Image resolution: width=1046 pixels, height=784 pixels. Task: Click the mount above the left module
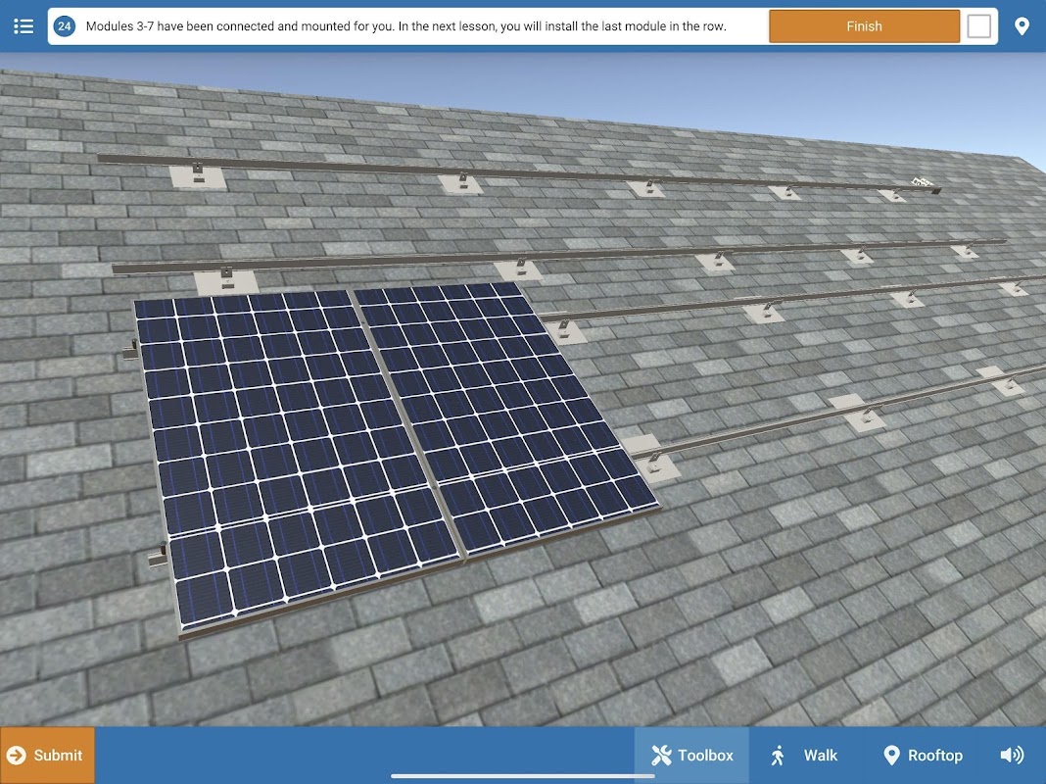226,280
